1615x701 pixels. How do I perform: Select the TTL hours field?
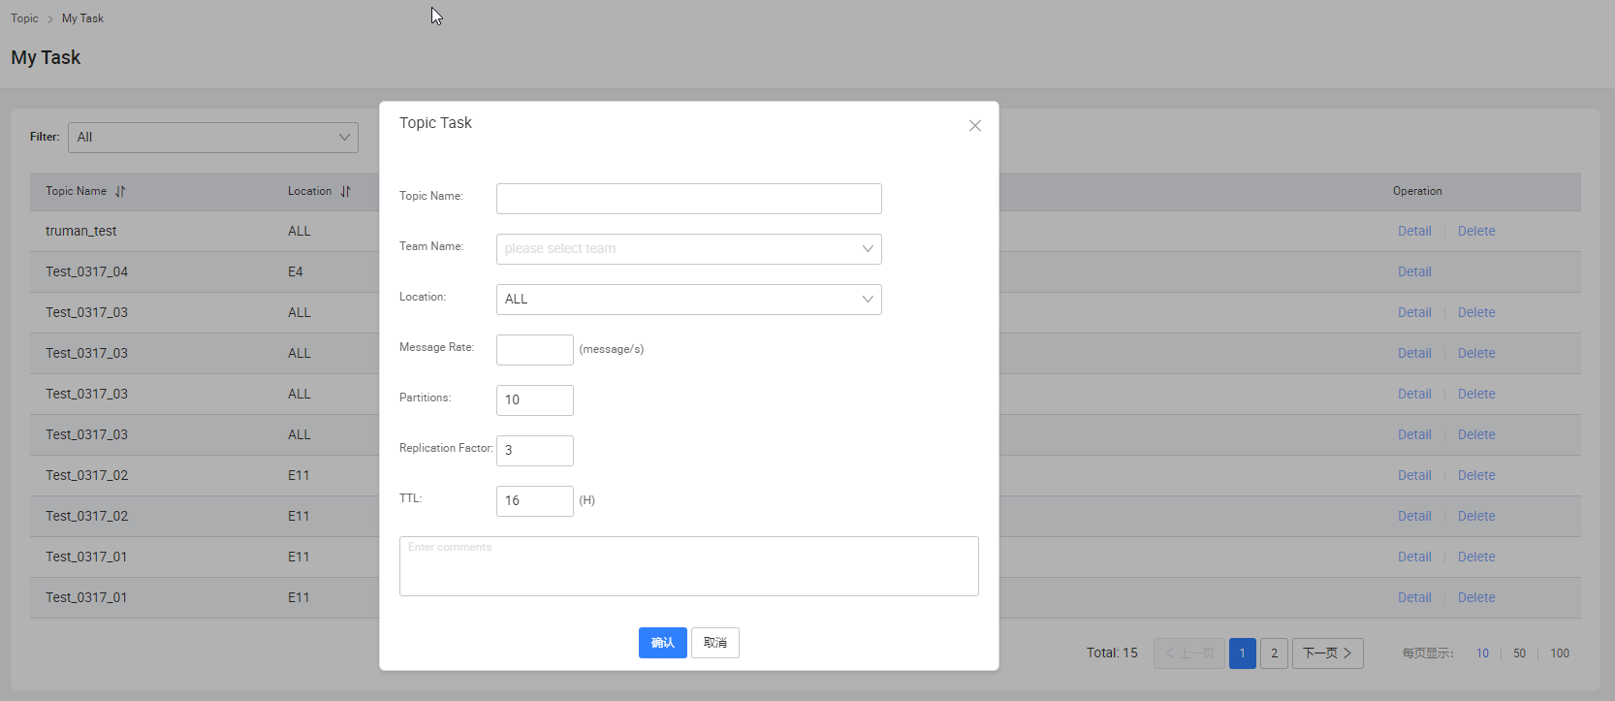point(535,501)
